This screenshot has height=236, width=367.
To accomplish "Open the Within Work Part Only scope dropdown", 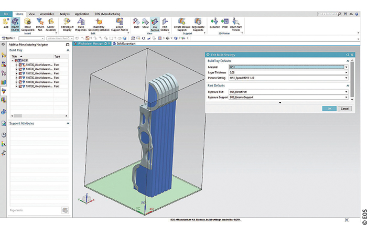I will tap(60, 38).
